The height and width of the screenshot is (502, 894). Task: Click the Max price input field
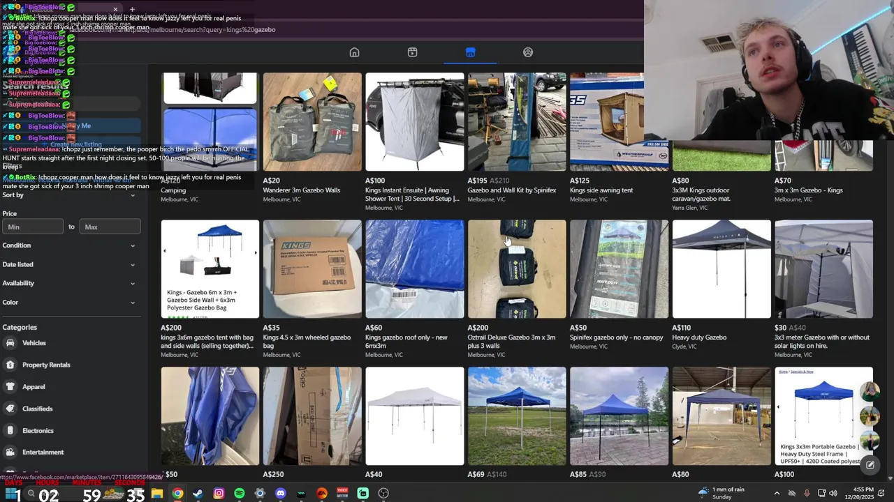pos(110,227)
